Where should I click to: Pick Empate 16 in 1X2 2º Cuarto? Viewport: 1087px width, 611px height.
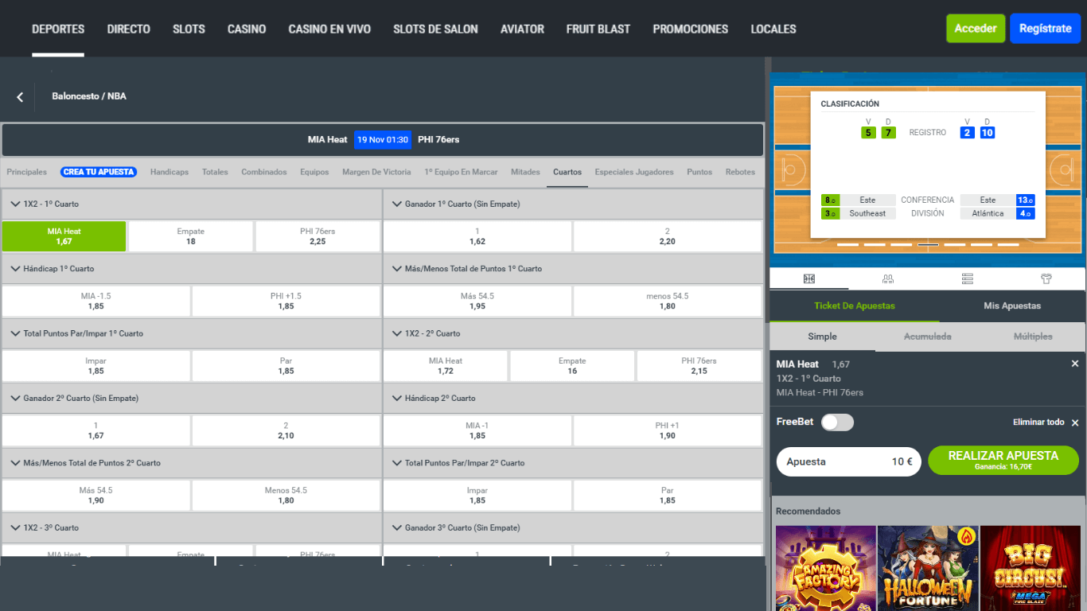pyautogui.click(x=572, y=366)
